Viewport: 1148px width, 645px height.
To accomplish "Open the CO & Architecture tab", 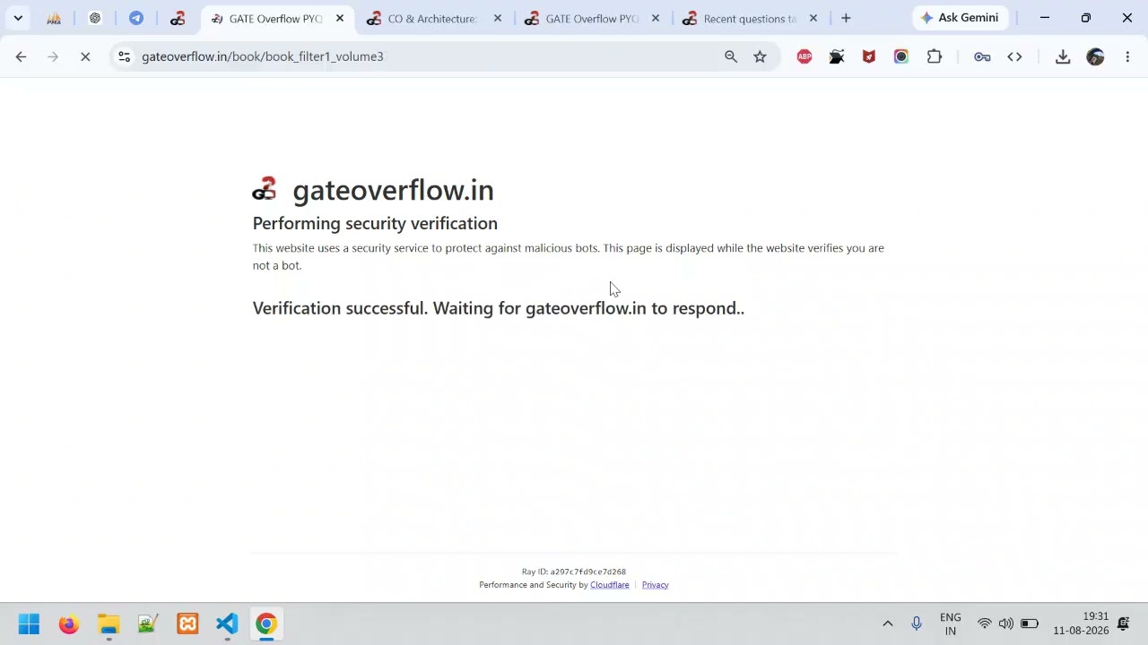I will [x=433, y=18].
